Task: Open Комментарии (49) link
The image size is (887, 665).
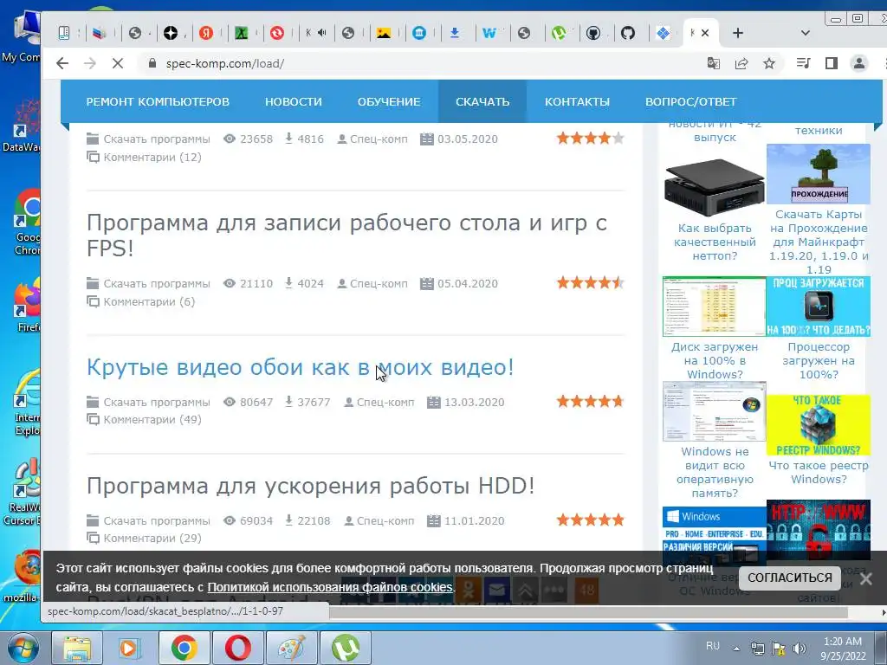Action: [x=152, y=420]
